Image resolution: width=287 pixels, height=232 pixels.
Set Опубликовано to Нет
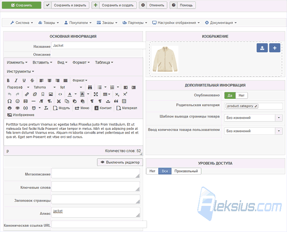tap(241, 96)
